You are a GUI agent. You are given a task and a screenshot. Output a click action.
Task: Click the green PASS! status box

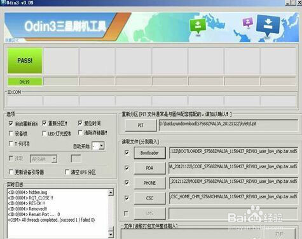click(25, 61)
